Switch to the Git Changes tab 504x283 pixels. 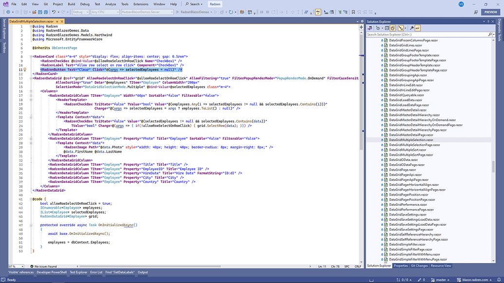point(419,265)
